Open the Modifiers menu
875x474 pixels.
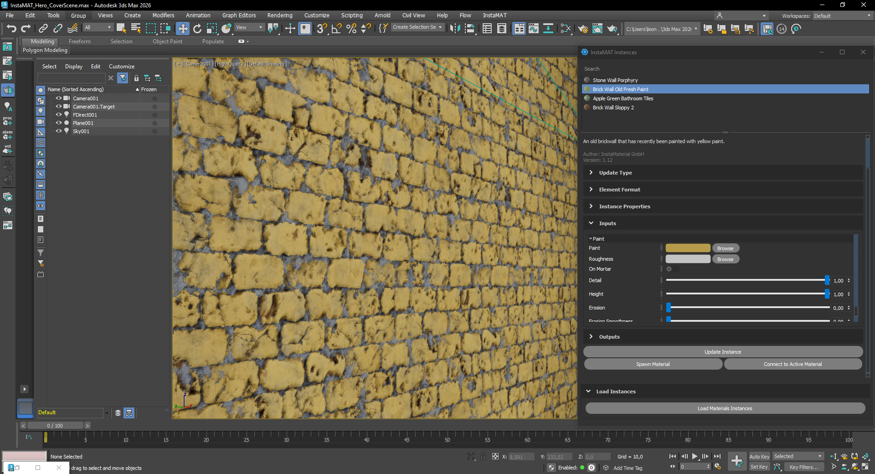point(163,15)
